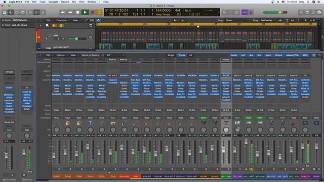The height and width of the screenshot is (182, 324).
Task: Switch mixer to Tracks view
Action: [181, 55]
